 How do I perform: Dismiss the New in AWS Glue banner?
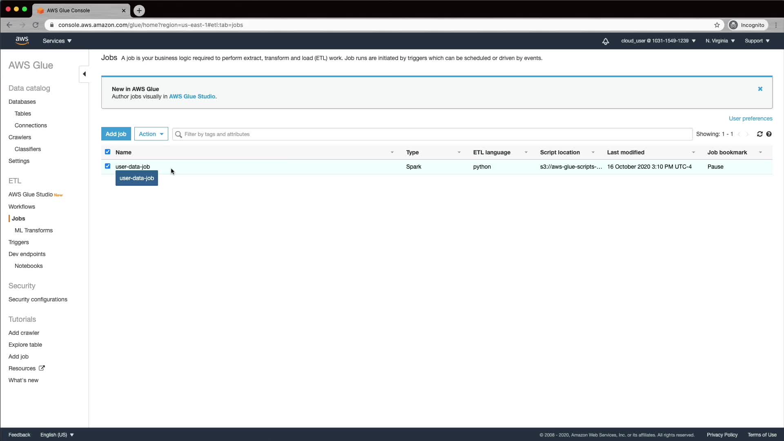pos(760,89)
